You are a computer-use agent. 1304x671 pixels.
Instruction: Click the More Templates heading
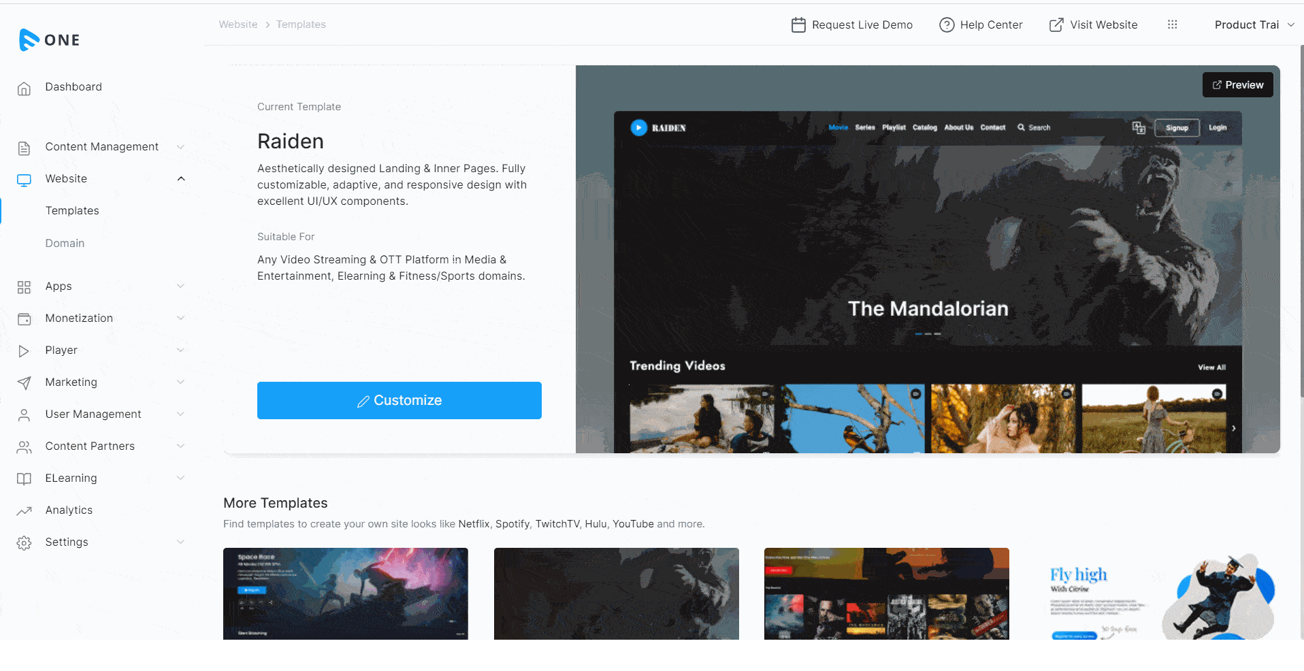tap(276, 503)
